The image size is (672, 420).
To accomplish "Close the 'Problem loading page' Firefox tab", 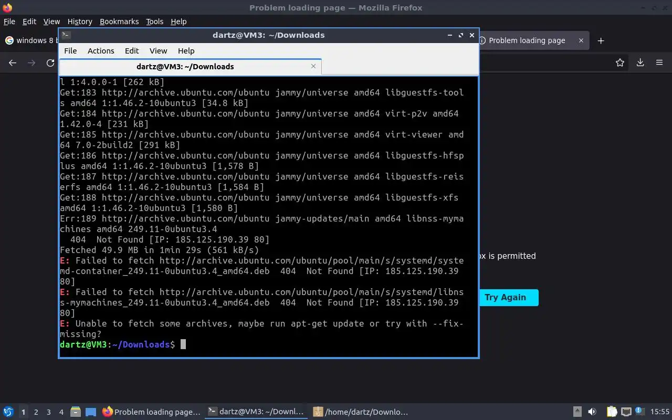I will coord(581,40).
